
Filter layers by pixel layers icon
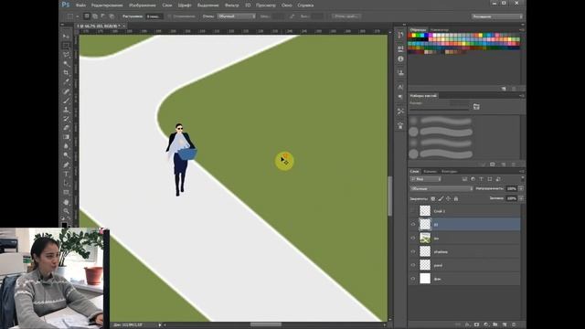click(x=464, y=179)
